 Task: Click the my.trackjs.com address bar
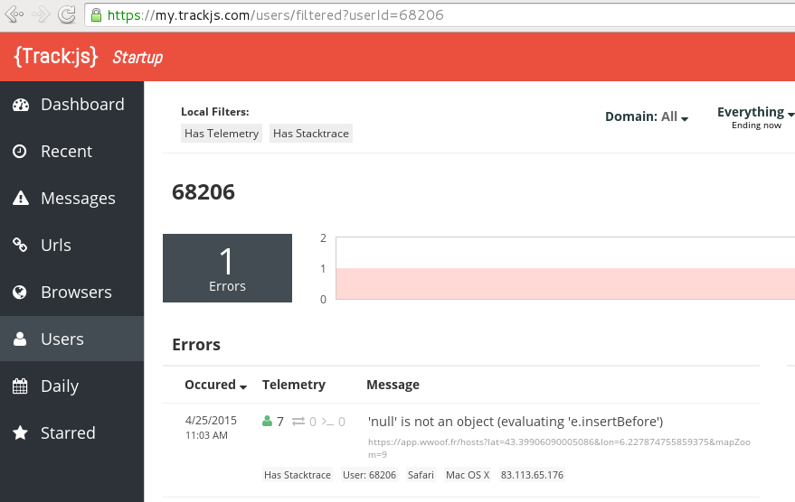tap(439, 15)
